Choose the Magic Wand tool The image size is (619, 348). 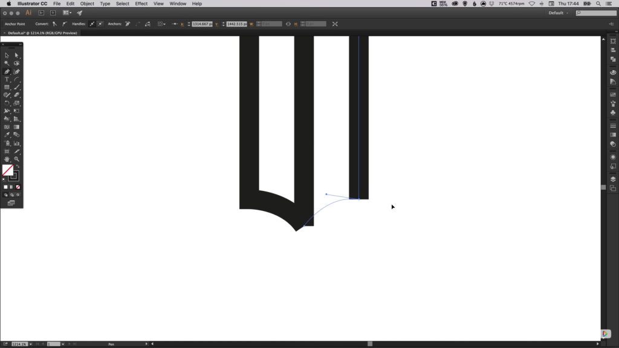7,63
